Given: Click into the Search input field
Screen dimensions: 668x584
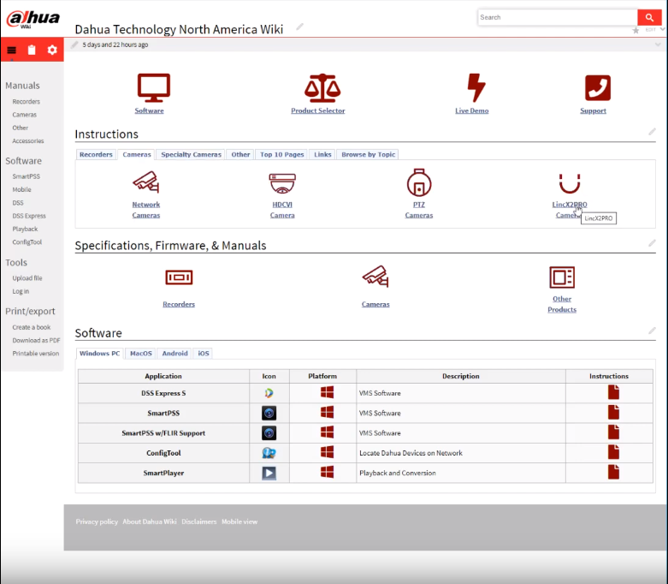Looking at the screenshot, I should click(556, 17).
